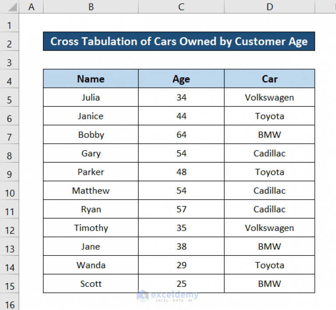Select row 14 header
The image size is (336, 310).
point(10,265)
